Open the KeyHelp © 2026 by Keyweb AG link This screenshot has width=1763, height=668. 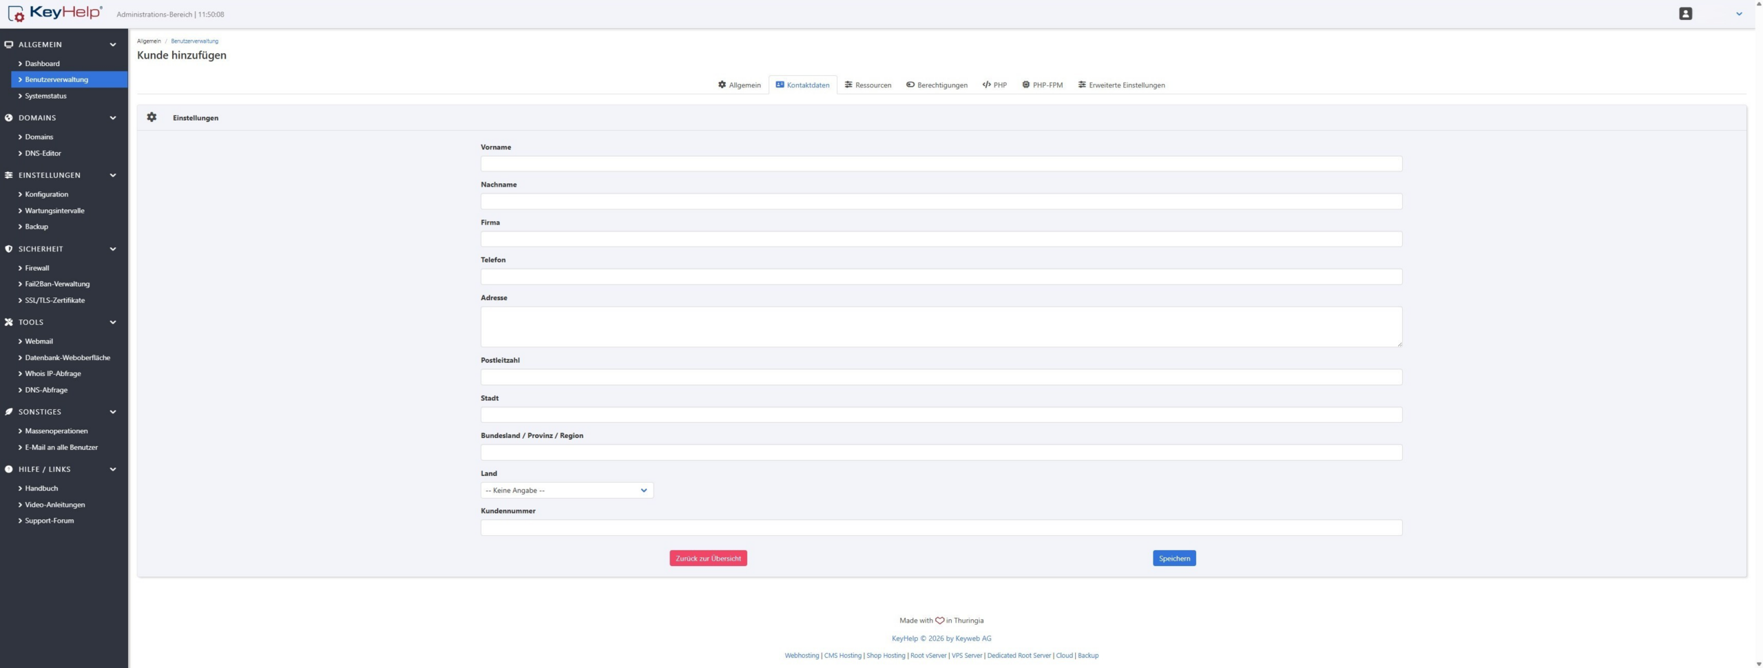[x=941, y=638]
